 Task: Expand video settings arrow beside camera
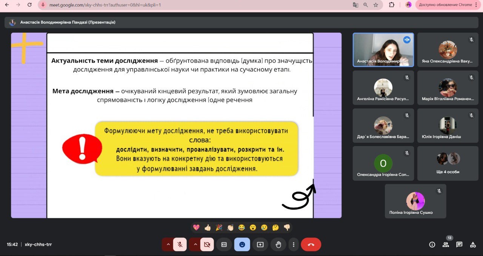tap(195, 245)
